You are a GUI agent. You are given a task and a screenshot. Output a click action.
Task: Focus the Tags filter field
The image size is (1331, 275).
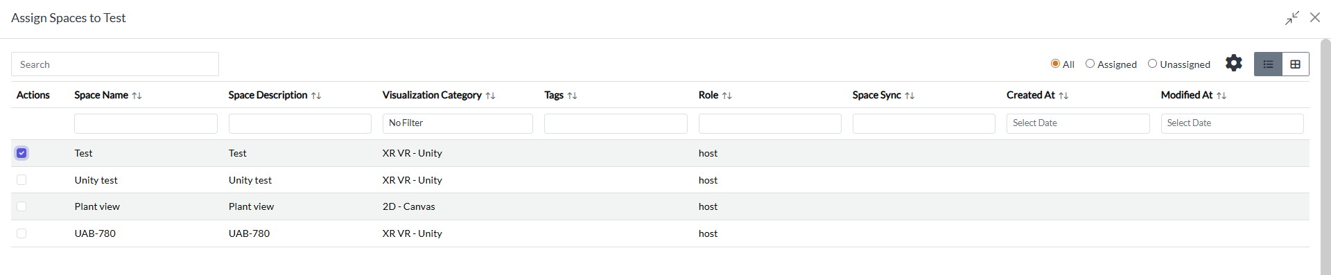(616, 123)
